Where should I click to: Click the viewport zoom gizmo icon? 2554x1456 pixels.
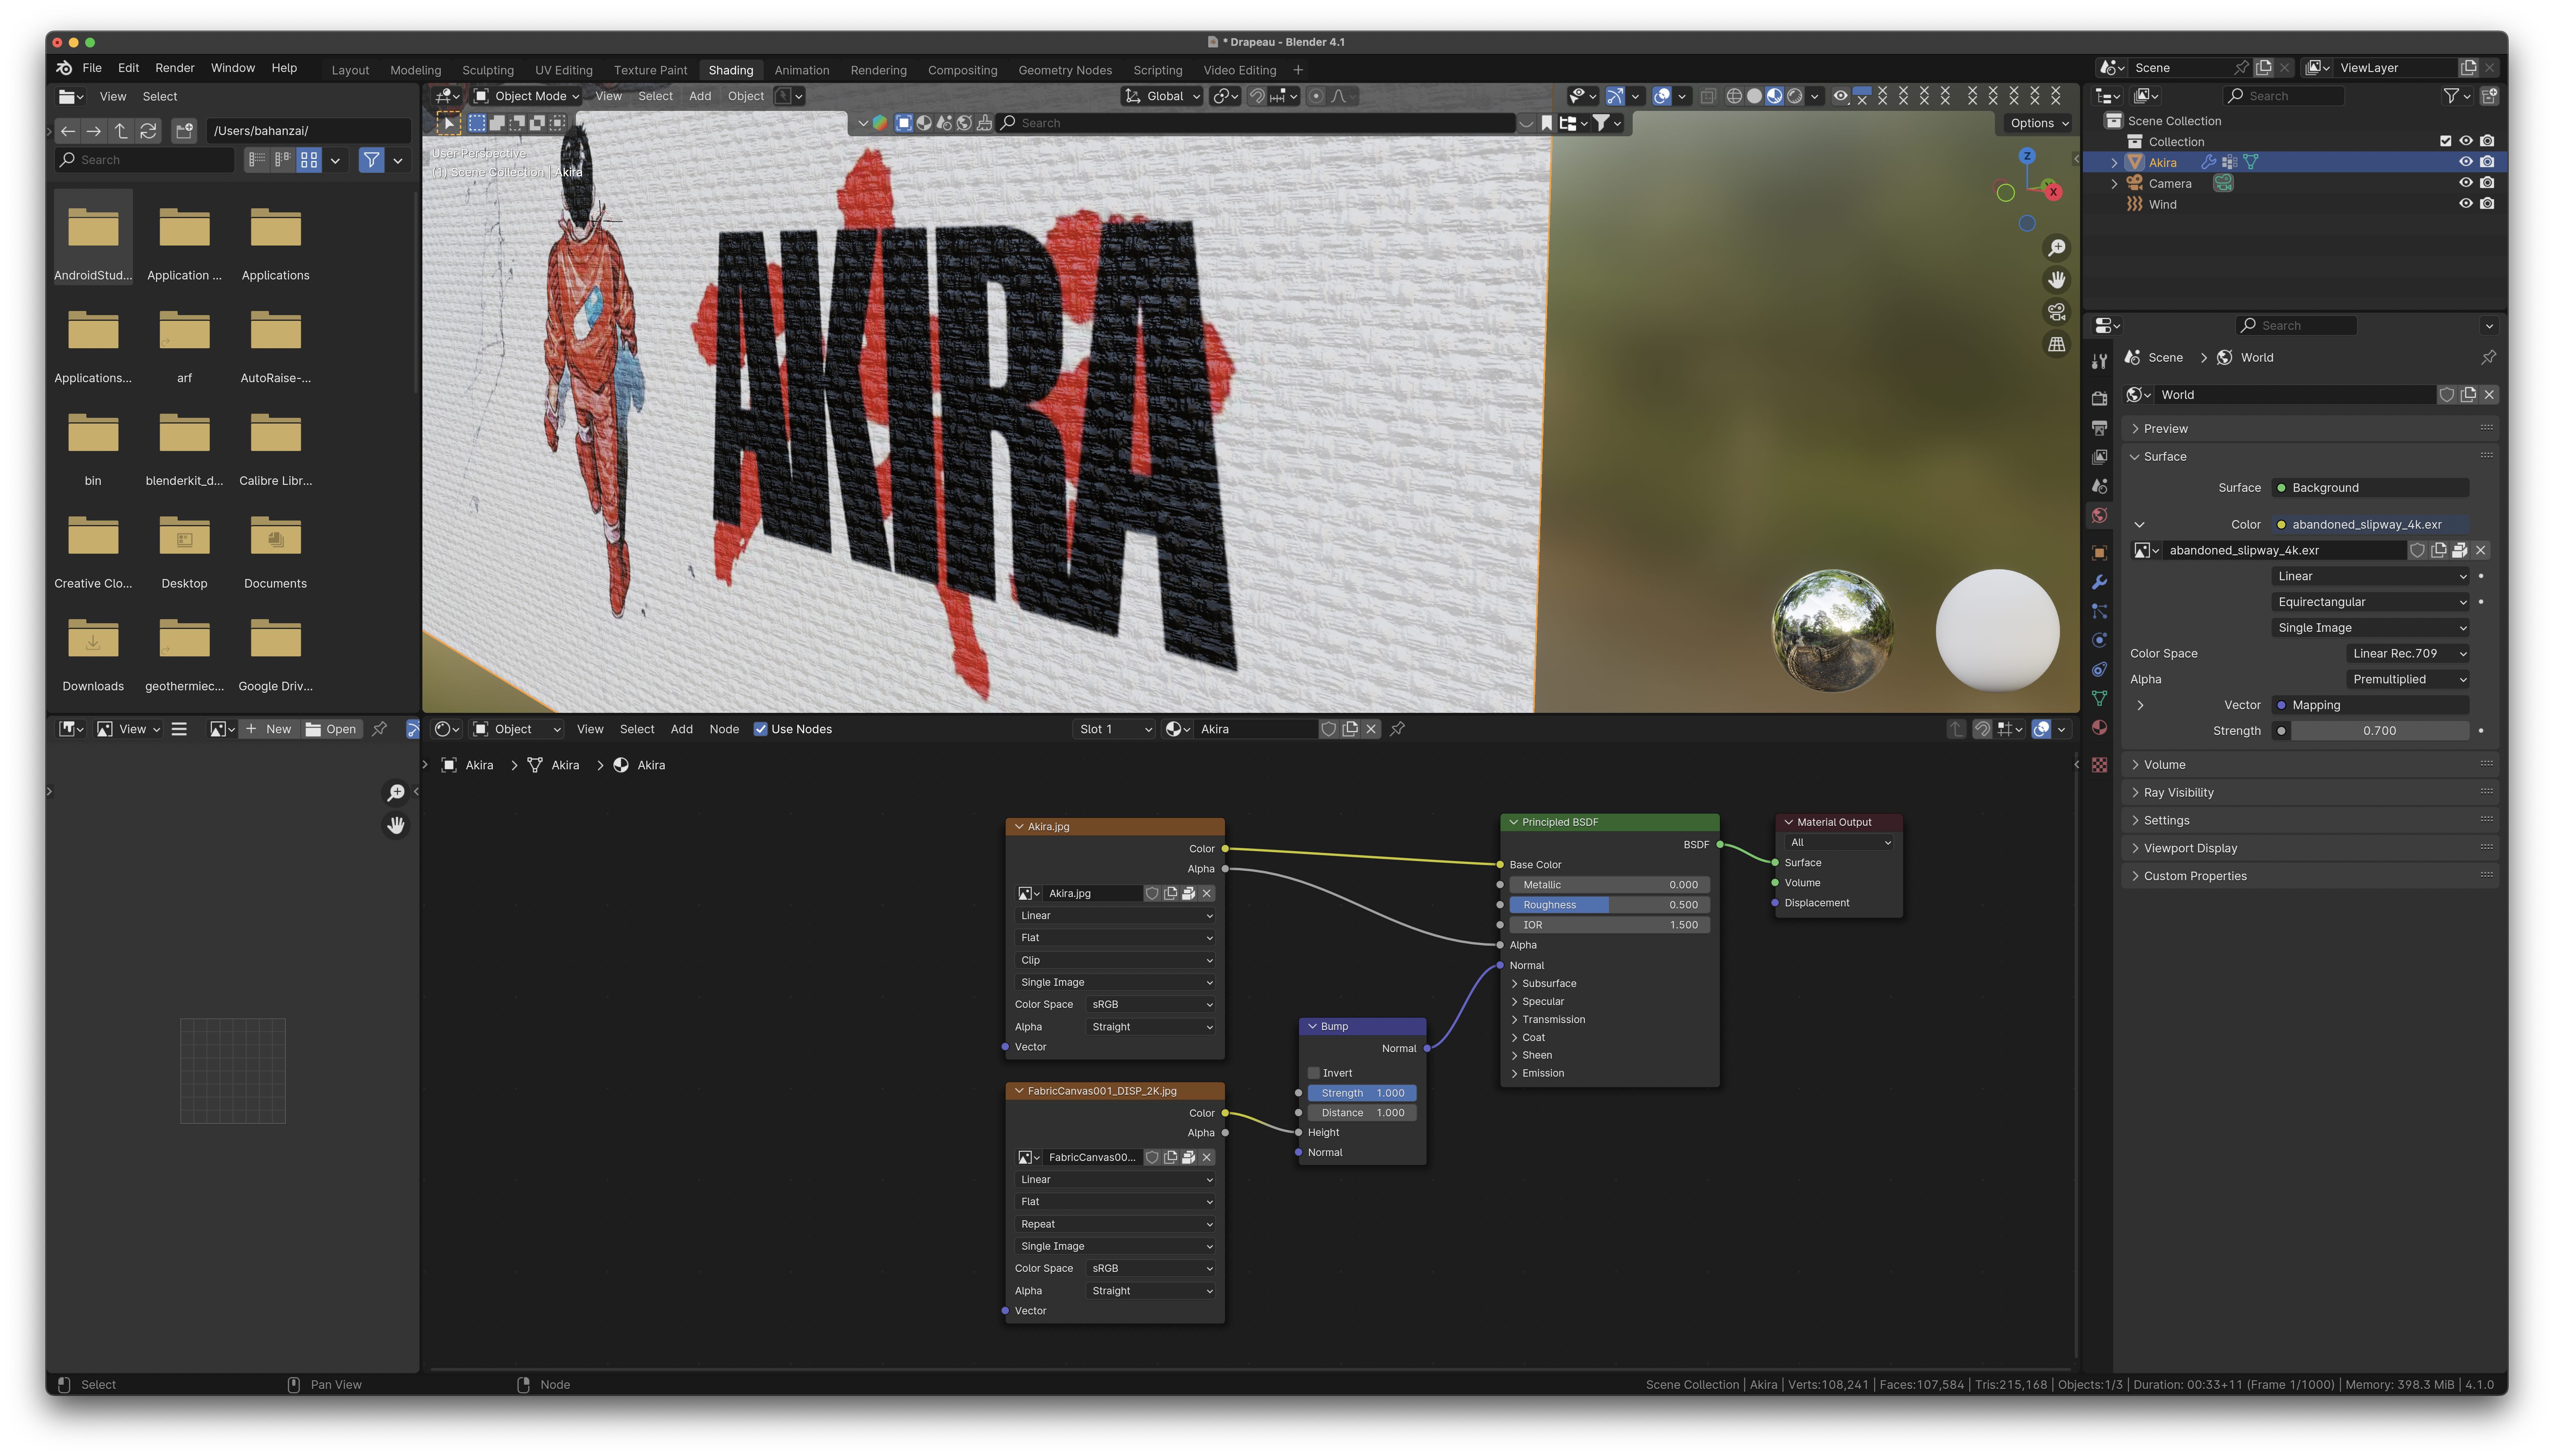[2056, 248]
